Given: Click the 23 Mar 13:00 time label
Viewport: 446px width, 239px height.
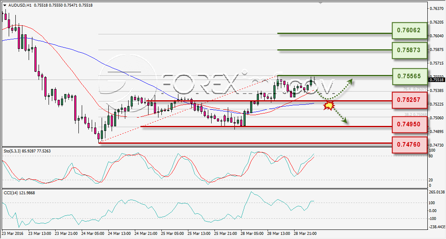Looking at the screenshot, I should pos(39,234).
